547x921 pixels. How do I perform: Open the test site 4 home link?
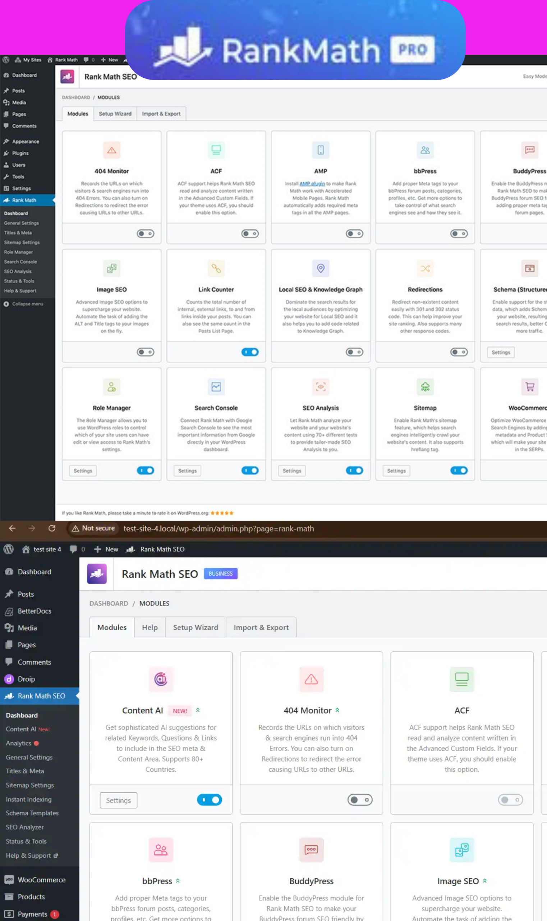click(x=41, y=549)
